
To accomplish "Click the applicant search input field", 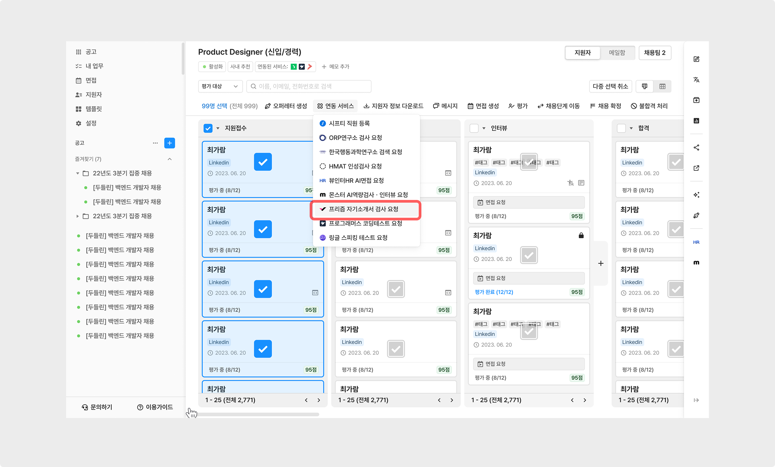I will [309, 86].
